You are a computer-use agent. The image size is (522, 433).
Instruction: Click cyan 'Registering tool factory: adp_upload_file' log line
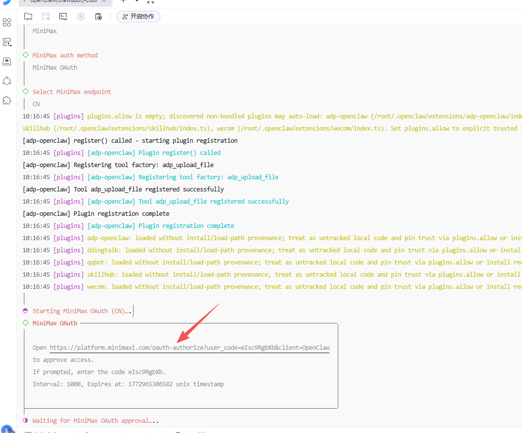click(151, 177)
